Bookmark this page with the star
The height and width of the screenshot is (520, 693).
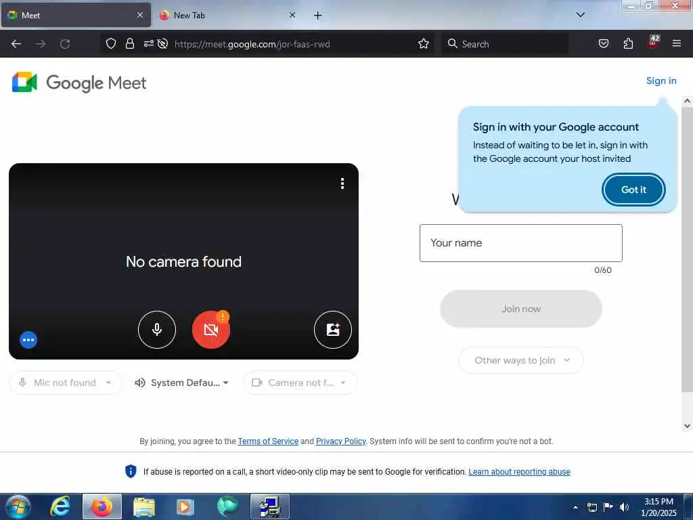(x=424, y=43)
